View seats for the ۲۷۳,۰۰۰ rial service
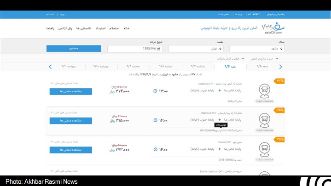 [71, 150]
